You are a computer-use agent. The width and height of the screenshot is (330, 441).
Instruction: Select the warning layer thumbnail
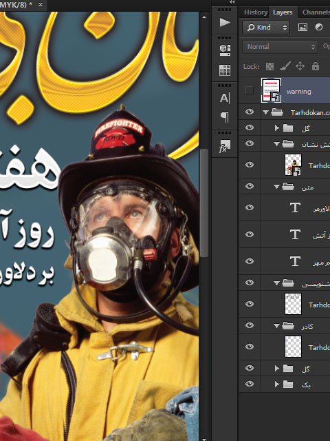click(271, 90)
